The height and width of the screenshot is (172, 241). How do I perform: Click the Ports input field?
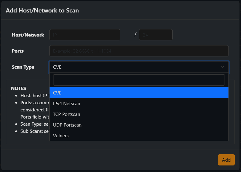tap(139, 51)
